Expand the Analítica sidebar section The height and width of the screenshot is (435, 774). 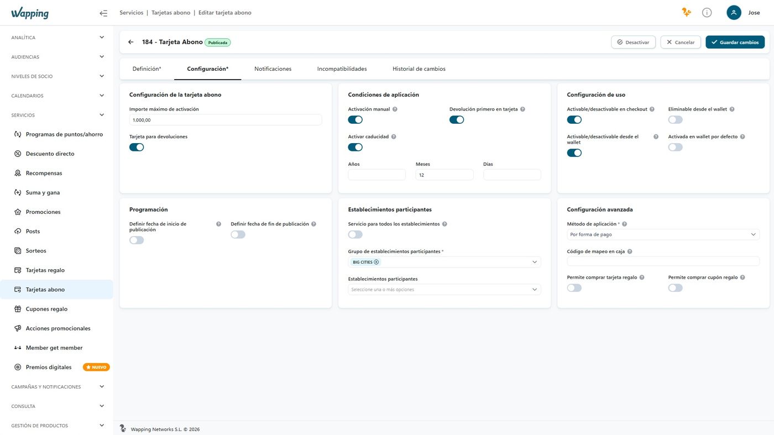56,38
